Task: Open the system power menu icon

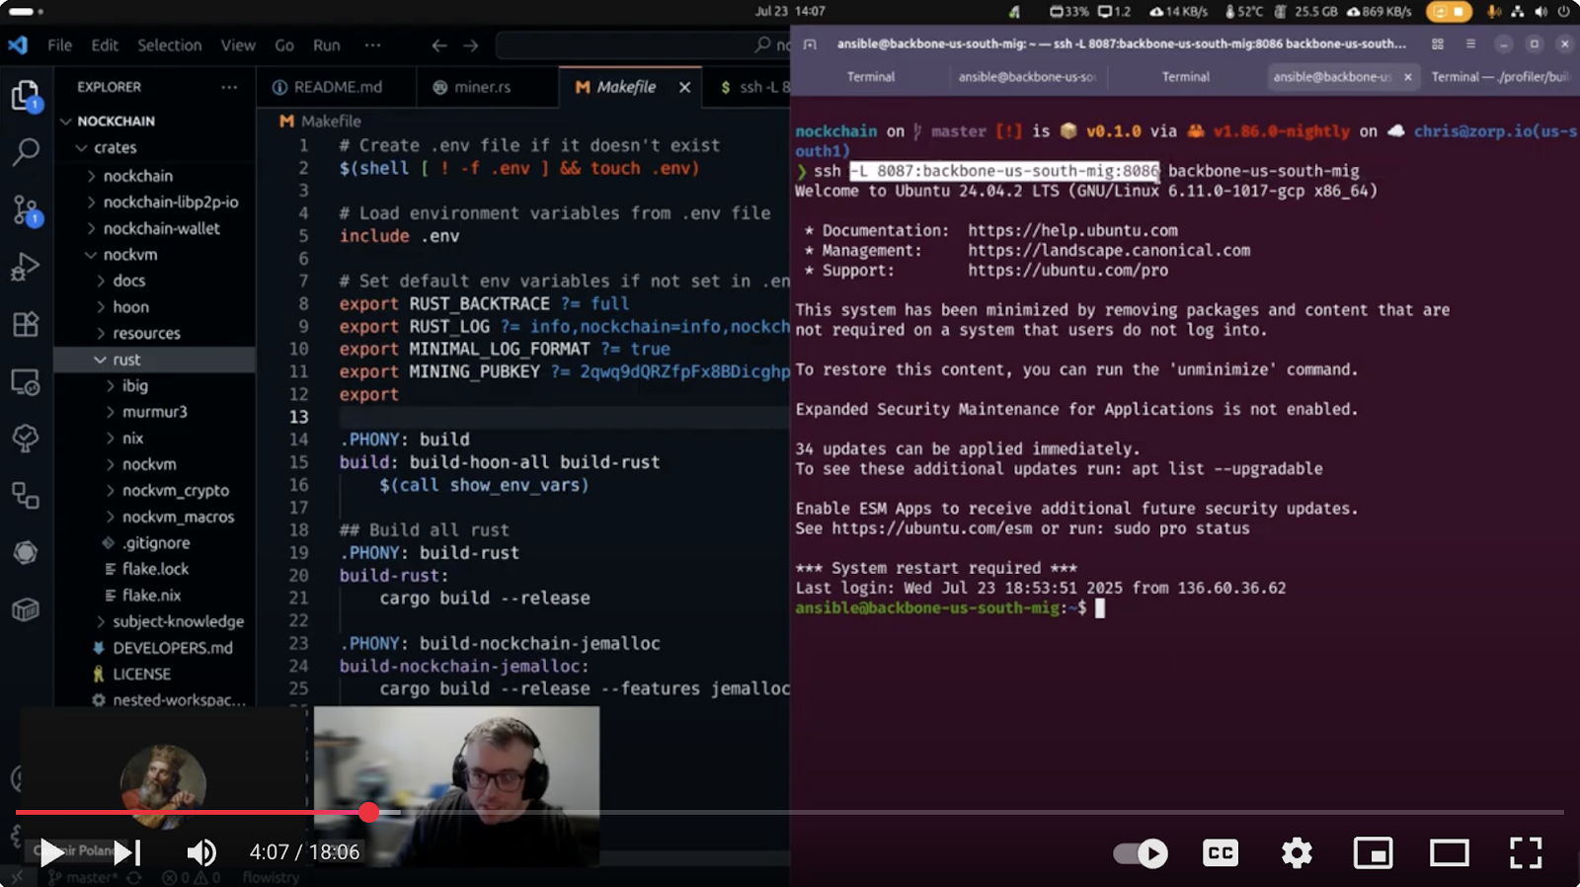Action: (x=1563, y=12)
